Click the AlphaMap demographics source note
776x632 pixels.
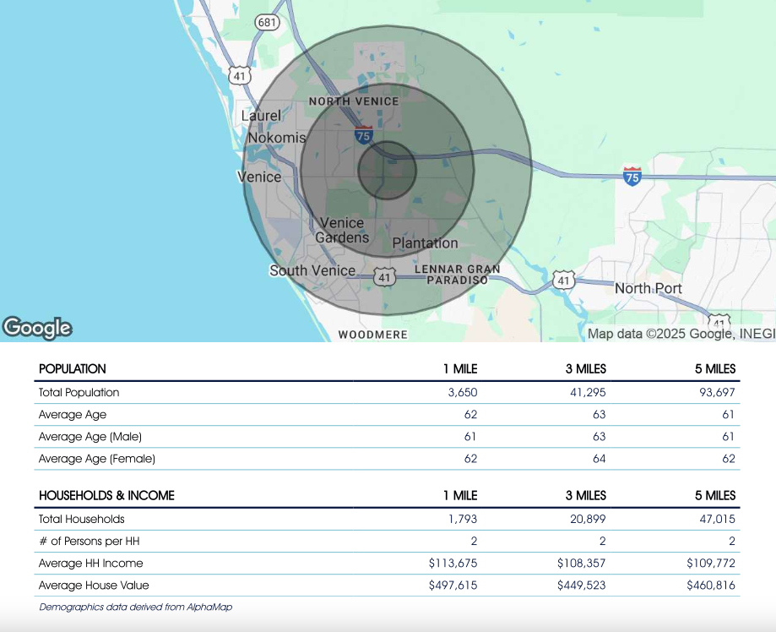pos(135,607)
